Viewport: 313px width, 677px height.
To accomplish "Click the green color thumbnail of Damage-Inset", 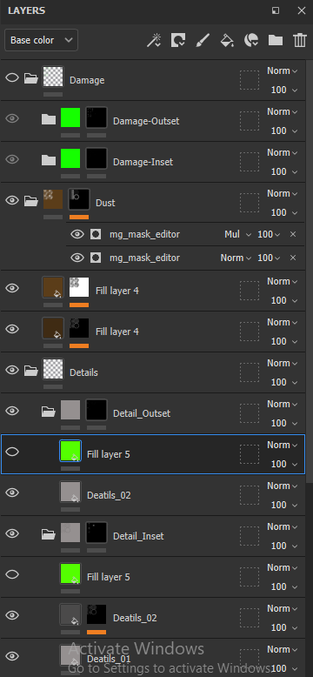I will 70,158.
